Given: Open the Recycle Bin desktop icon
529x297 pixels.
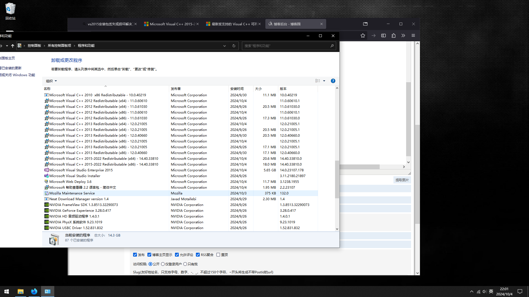Looking at the screenshot, I should click(10, 11).
